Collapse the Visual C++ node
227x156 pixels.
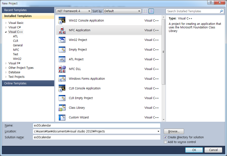[6, 32]
